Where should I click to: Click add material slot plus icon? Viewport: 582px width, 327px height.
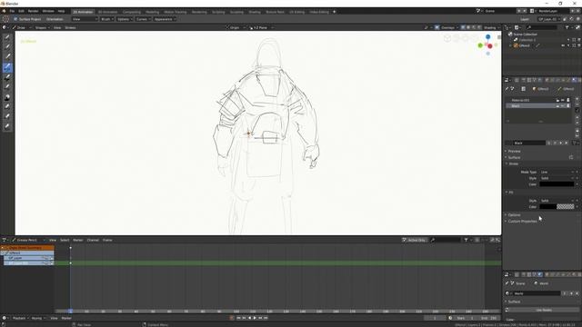577,99
